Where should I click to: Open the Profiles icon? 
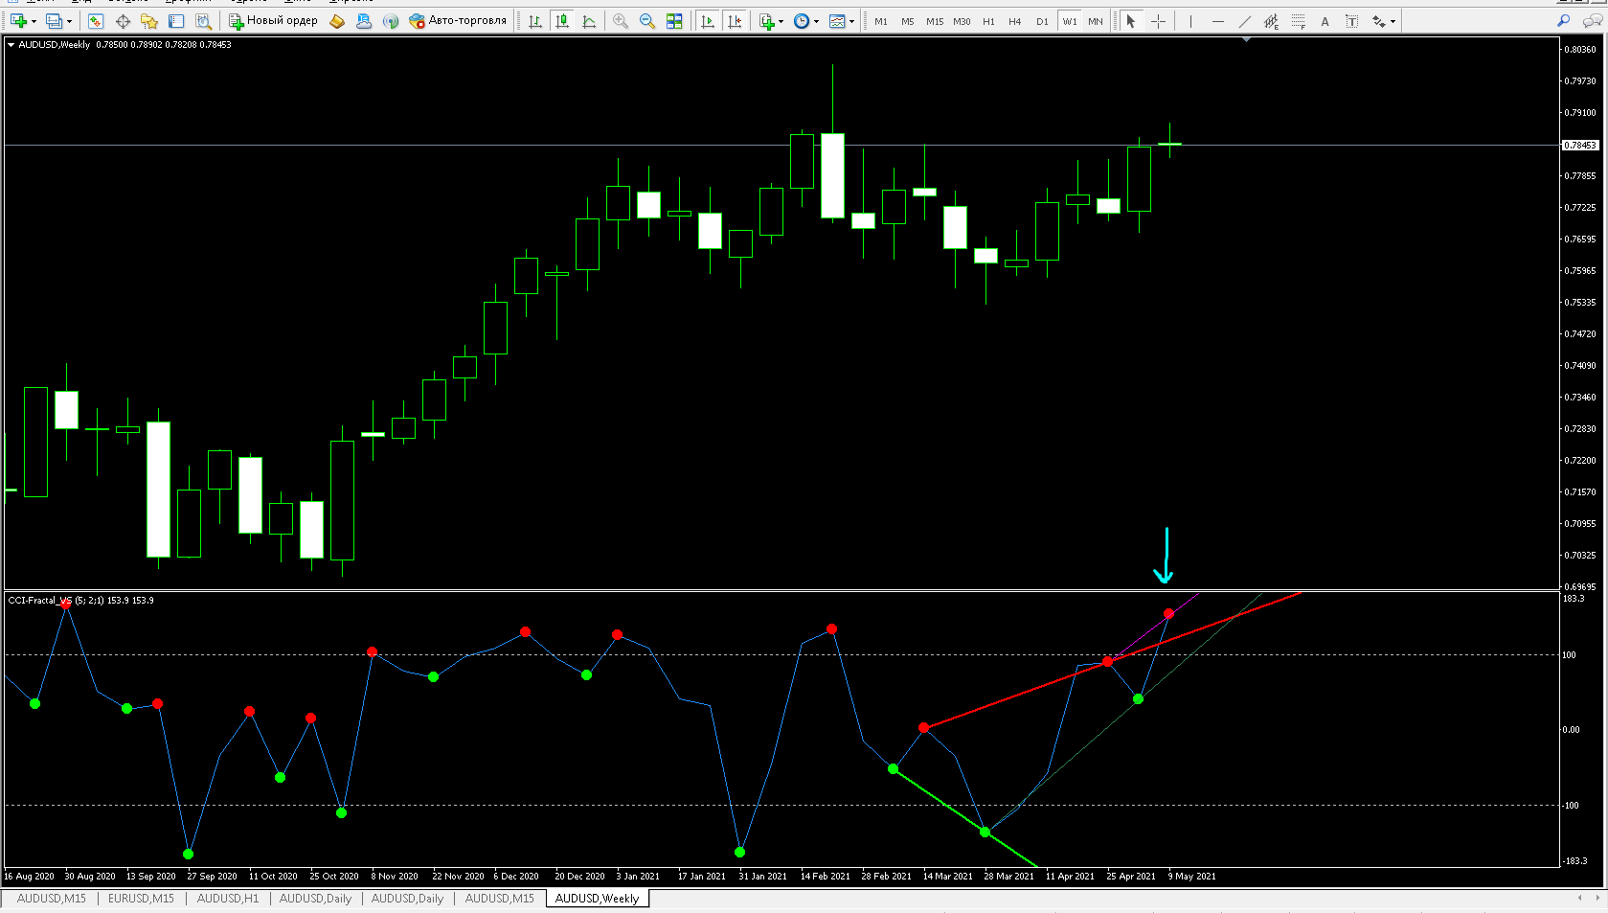click(x=55, y=21)
